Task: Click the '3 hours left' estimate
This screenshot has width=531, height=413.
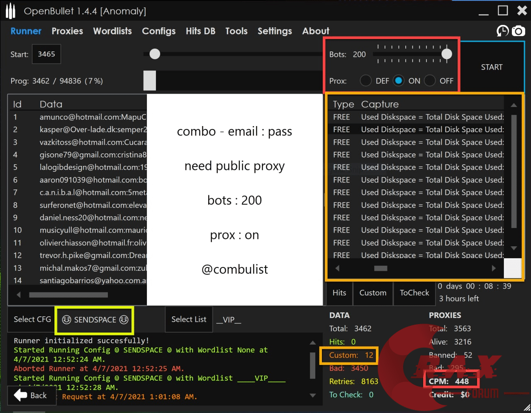Action: [x=459, y=299]
